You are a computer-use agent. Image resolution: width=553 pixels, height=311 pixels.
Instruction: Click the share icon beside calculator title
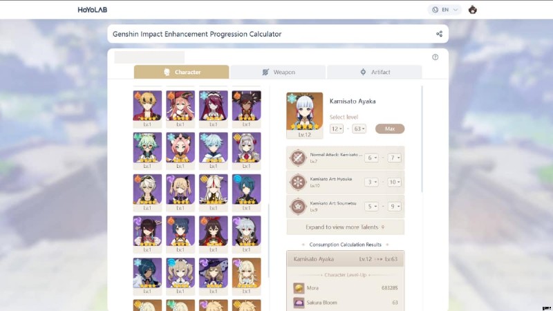point(439,34)
